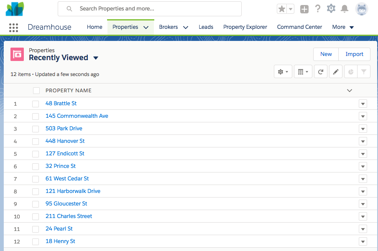Check the box for 61 West Cedar St

pyautogui.click(x=36, y=179)
